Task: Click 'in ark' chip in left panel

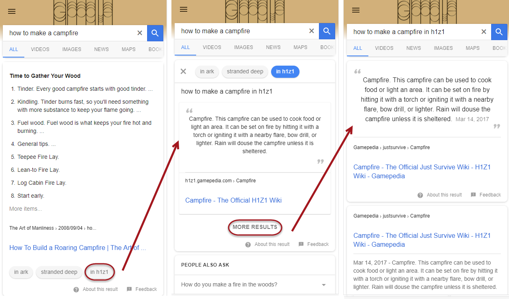Action: coord(21,272)
